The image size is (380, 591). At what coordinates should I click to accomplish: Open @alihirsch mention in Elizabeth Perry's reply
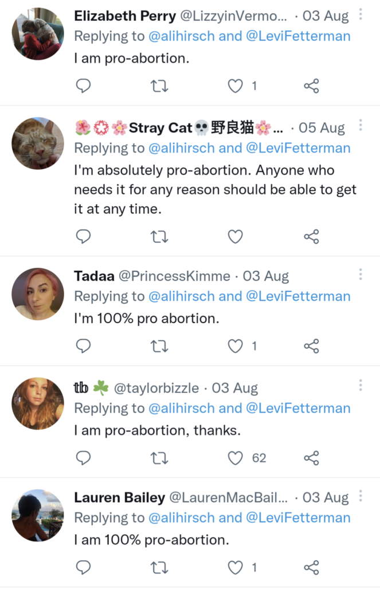click(x=182, y=37)
